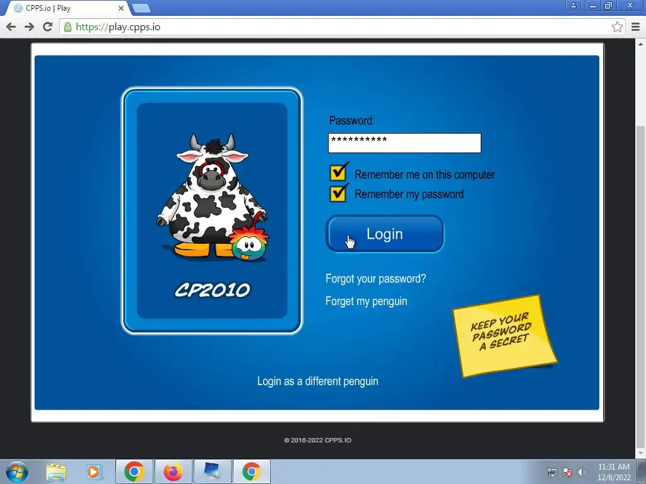Viewport: 646px width, 484px height.
Task: Choose Login as a different penguin
Action: [317, 381]
